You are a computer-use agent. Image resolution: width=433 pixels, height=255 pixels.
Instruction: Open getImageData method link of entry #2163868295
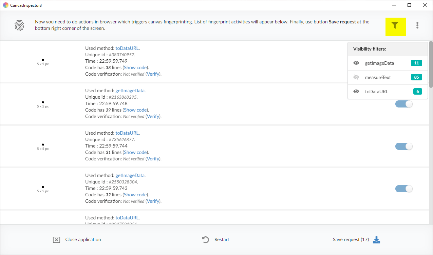coord(130,91)
